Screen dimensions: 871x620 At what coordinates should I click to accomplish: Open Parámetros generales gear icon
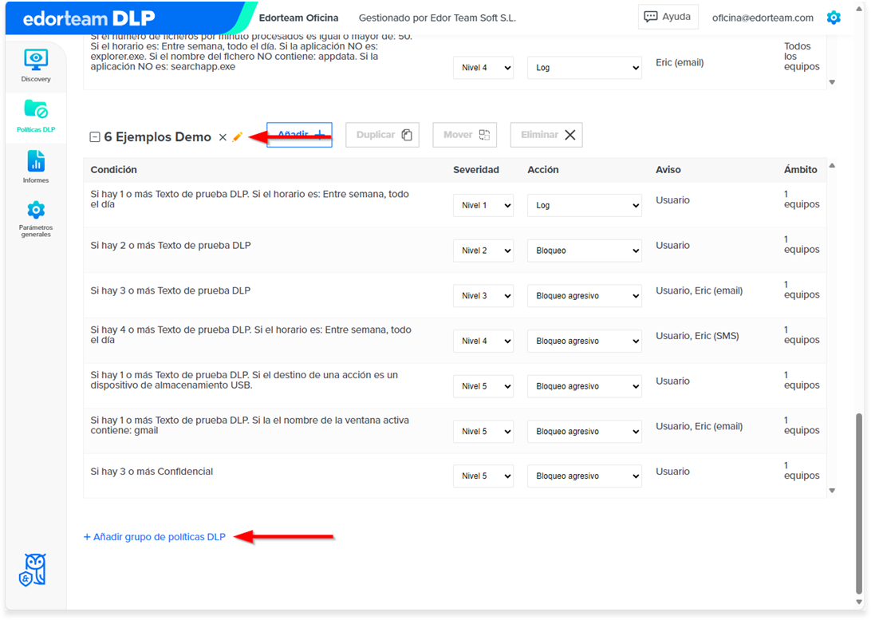[x=36, y=219]
